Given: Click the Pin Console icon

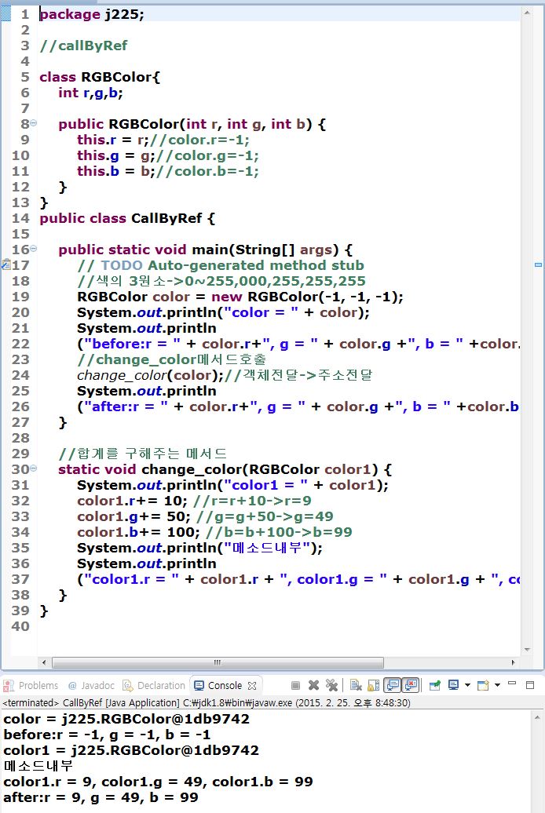Looking at the screenshot, I should tap(435, 685).
